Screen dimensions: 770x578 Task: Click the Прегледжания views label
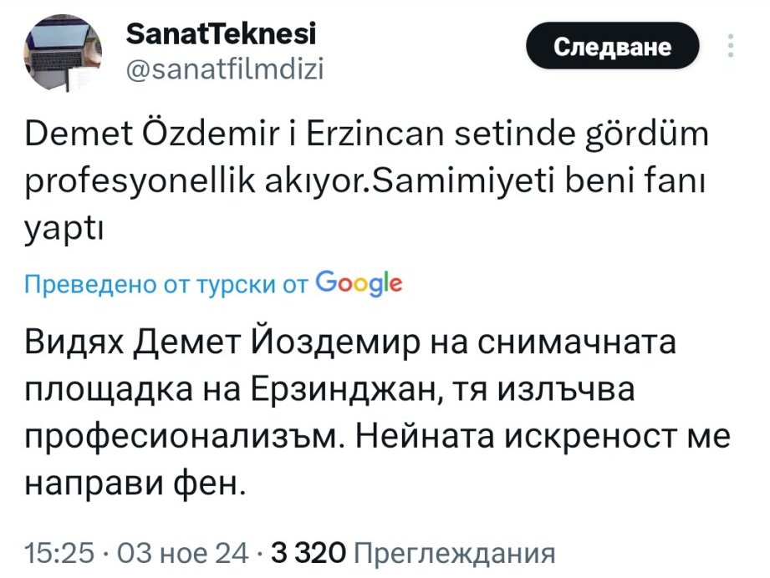(x=456, y=552)
